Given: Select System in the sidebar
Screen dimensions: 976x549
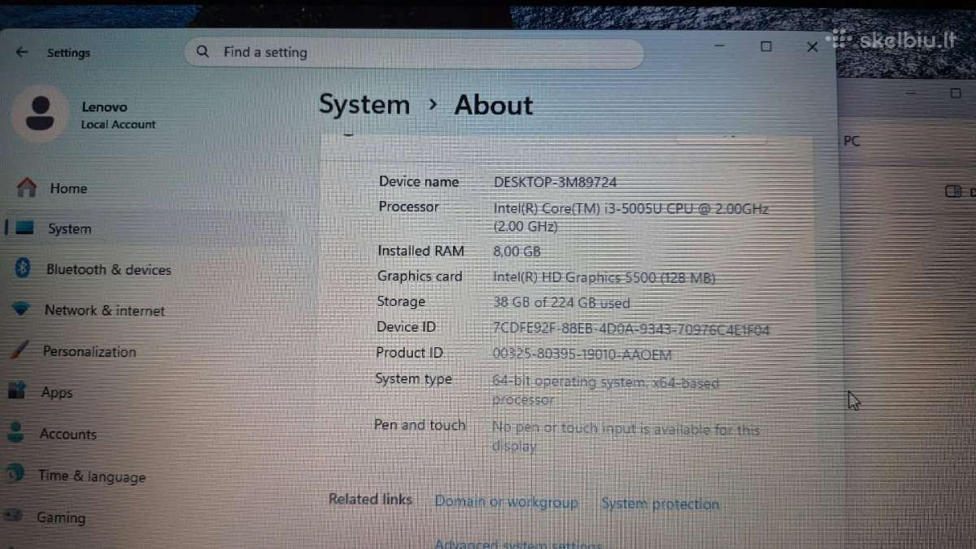Looking at the screenshot, I should tap(69, 229).
